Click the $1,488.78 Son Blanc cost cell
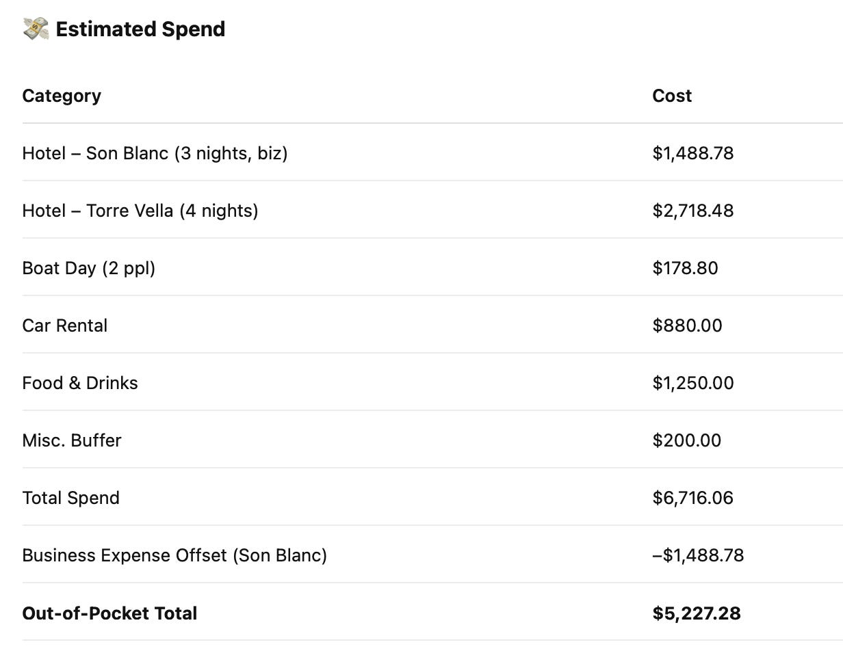The image size is (843, 651). [x=693, y=153]
